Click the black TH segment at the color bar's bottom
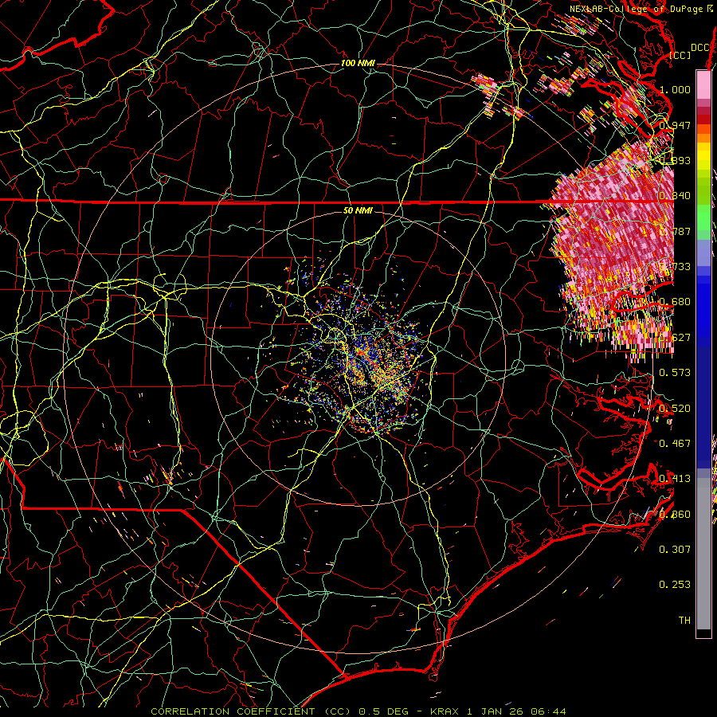 (703, 633)
